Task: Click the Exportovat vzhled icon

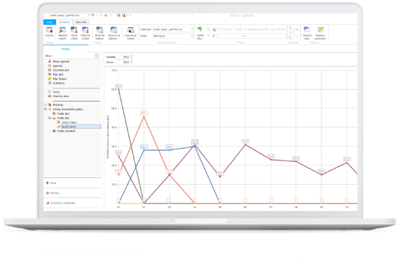Action: point(130,33)
